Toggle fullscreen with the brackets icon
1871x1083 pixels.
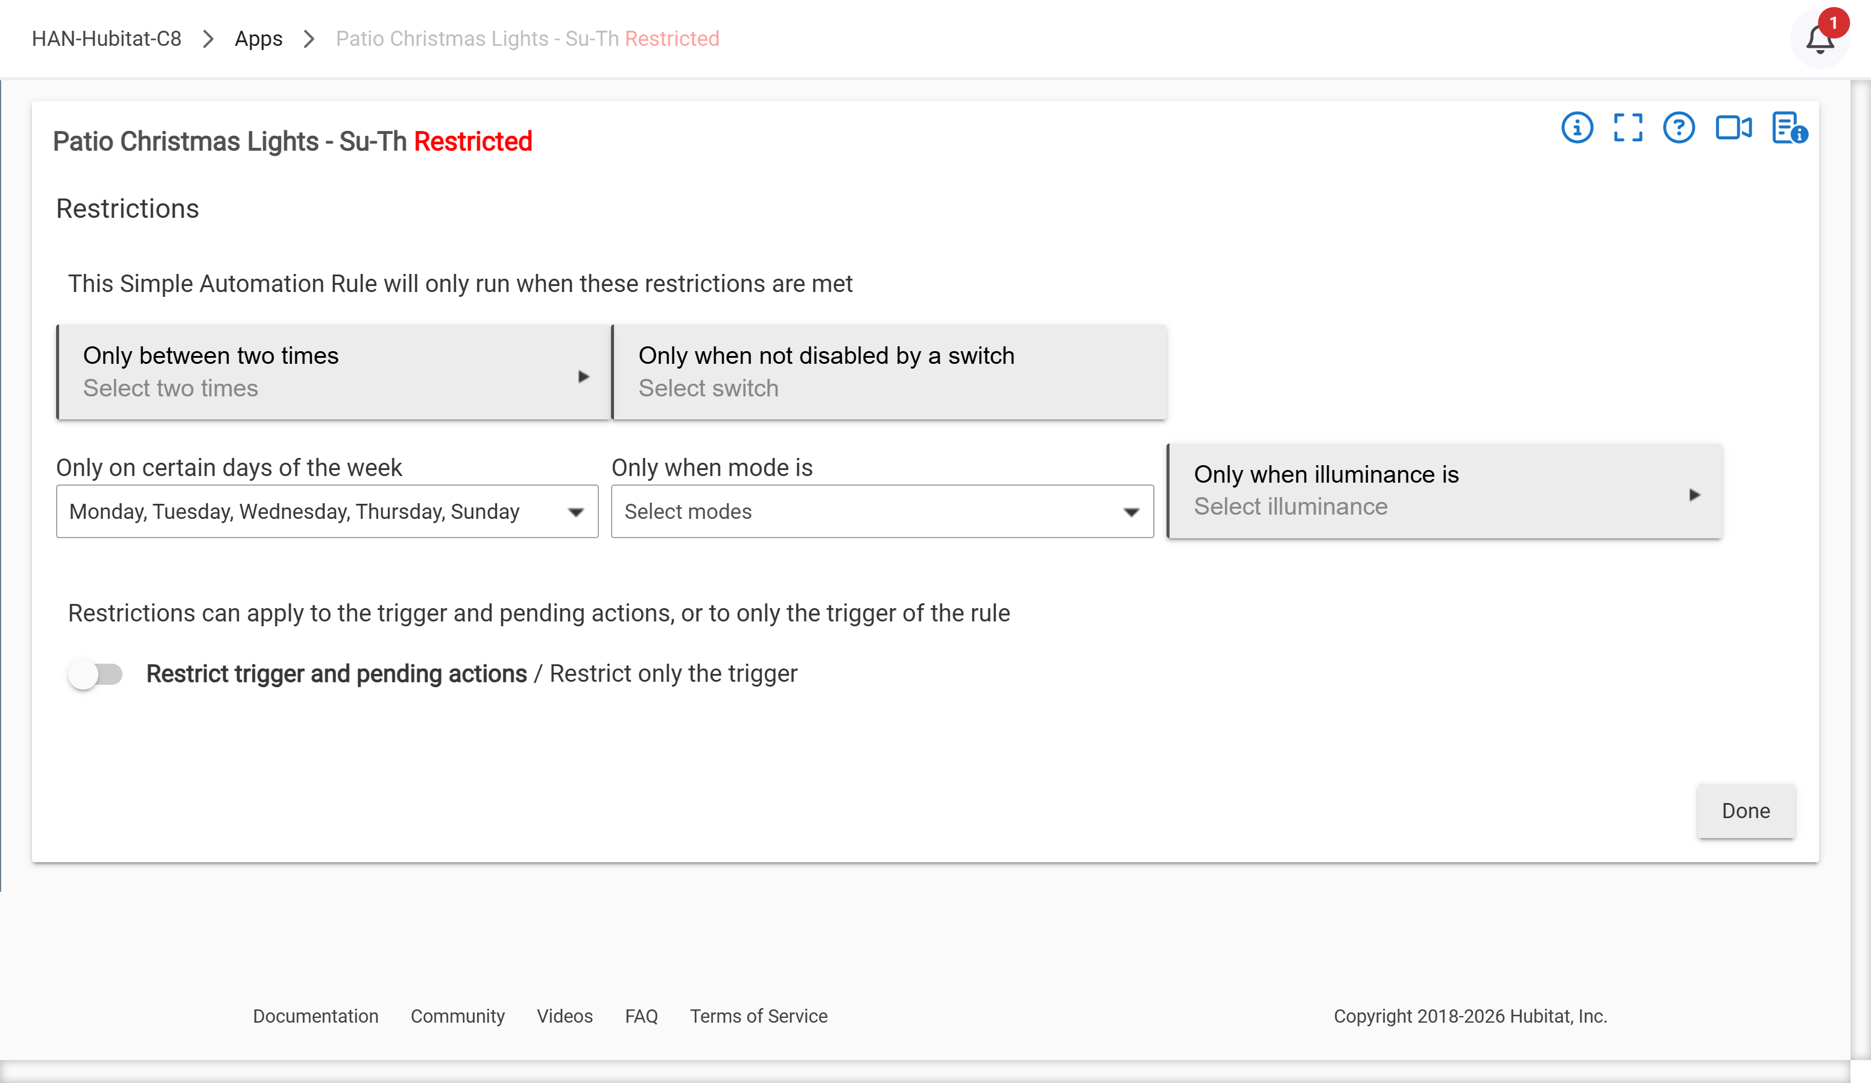[x=1627, y=128]
